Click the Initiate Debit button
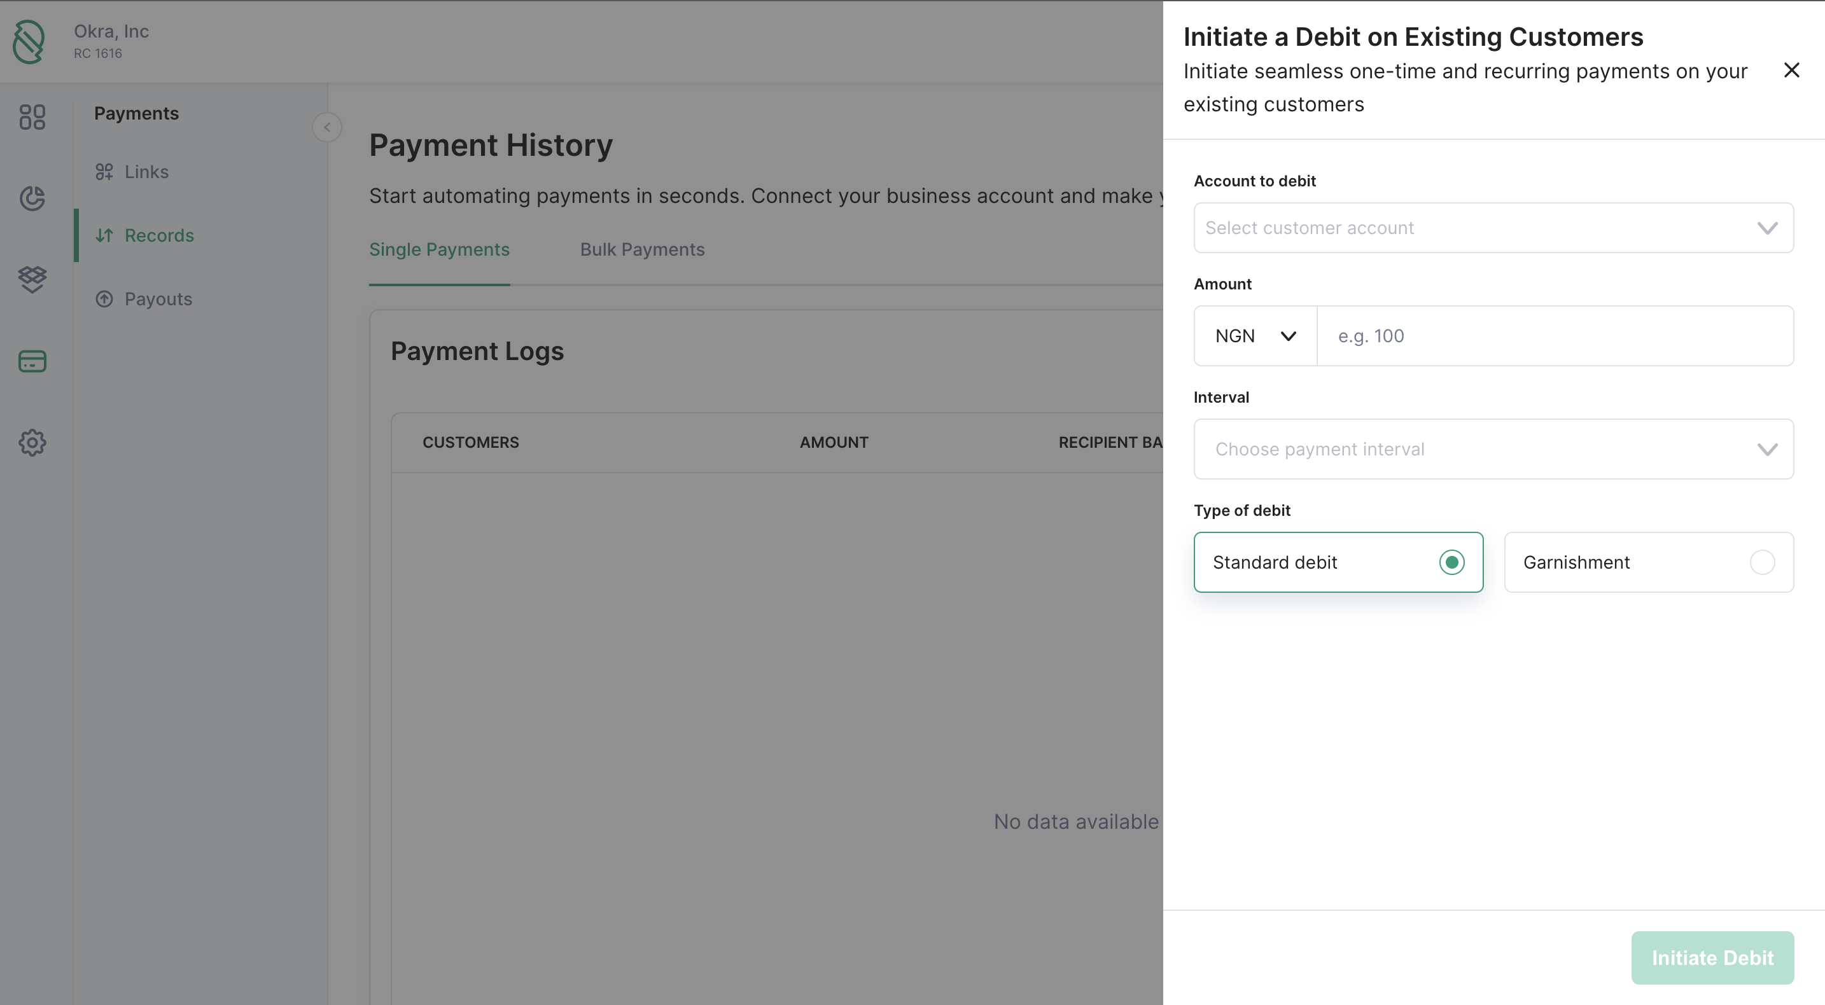 [x=1712, y=957]
